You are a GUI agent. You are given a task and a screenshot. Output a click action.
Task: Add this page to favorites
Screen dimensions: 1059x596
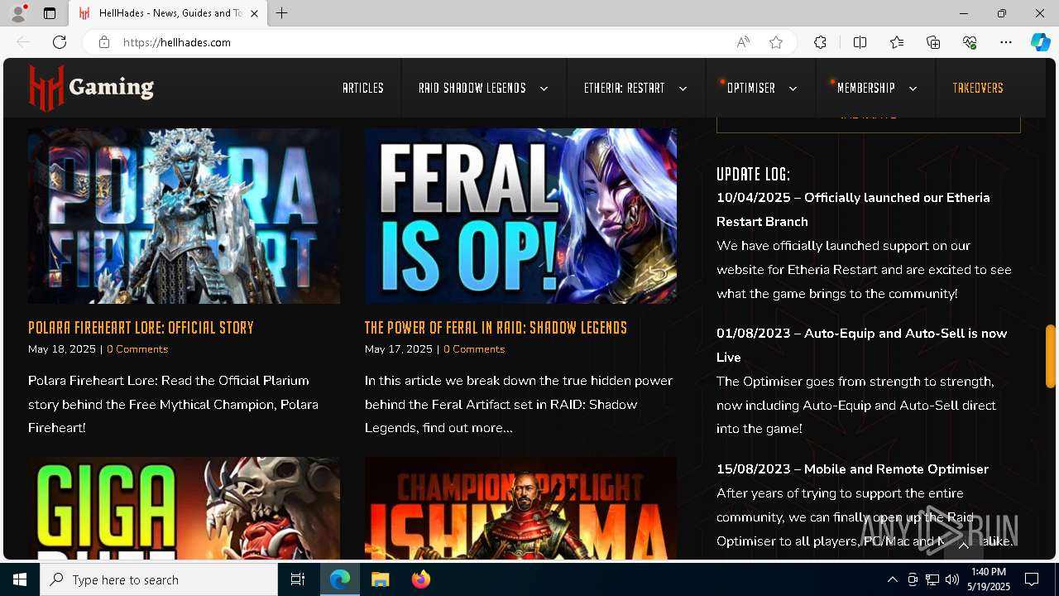pos(776,42)
